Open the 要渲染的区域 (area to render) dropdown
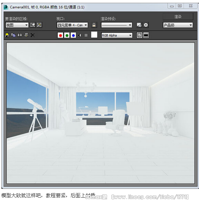Image resolution: width=199 pixels, height=203 pixels. (x=17, y=25)
